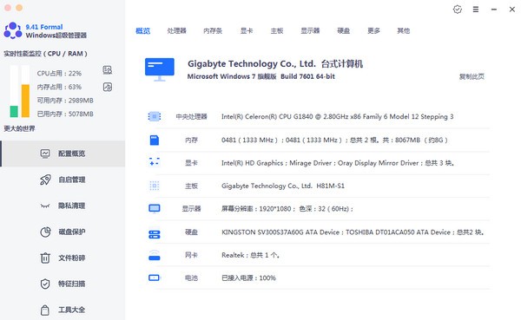
Task: Click the red macOS-style dot button
Action: point(8,8)
